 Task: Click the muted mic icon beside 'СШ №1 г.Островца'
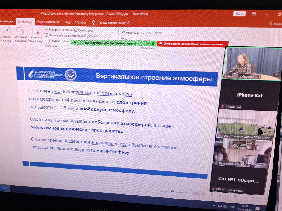[x=213, y=189]
